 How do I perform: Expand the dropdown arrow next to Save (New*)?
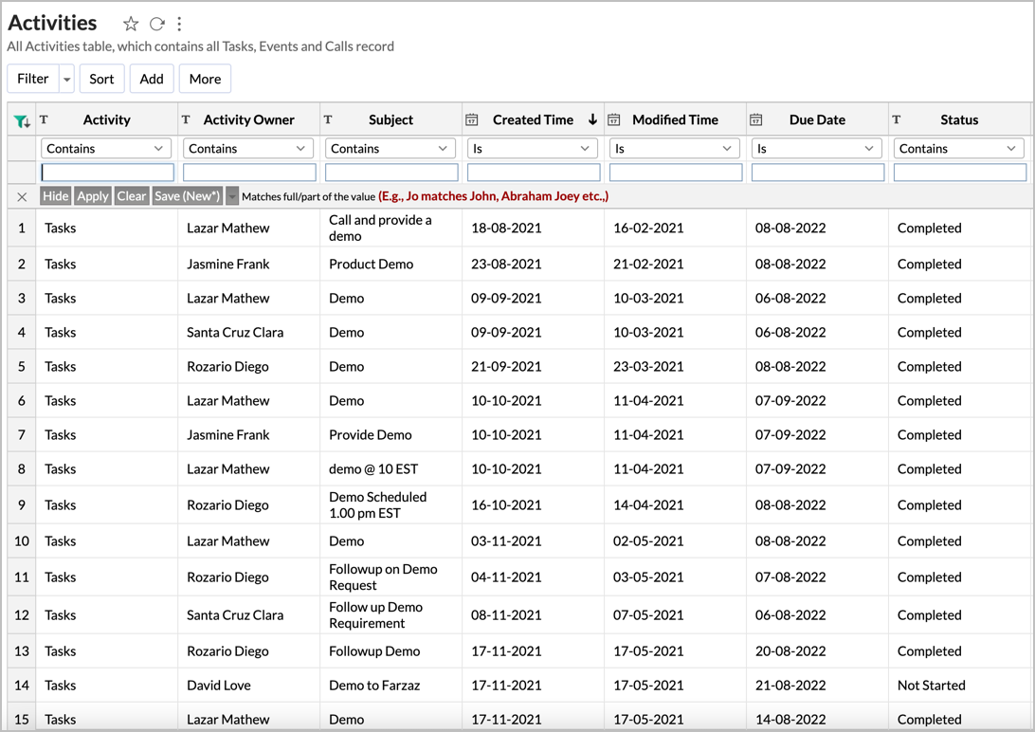(x=231, y=196)
